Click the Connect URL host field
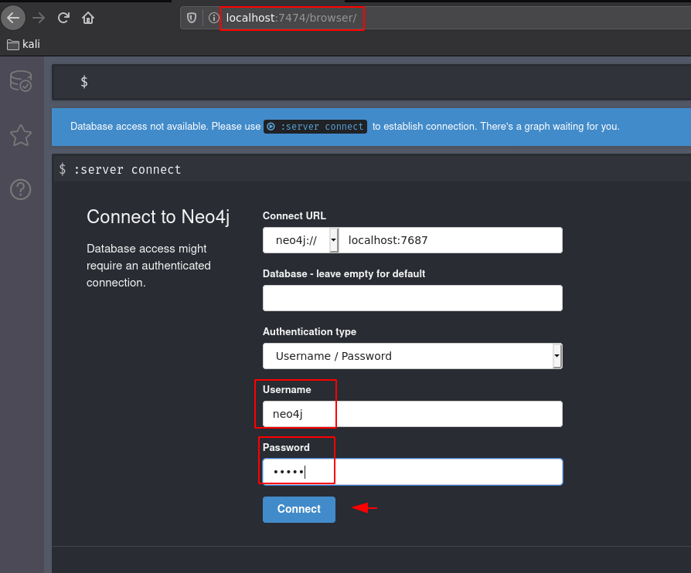Image resolution: width=691 pixels, height=573 pixels. click(451, 240)
